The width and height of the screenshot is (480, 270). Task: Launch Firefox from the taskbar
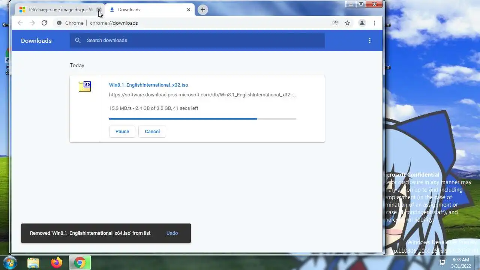coord(57,263)
